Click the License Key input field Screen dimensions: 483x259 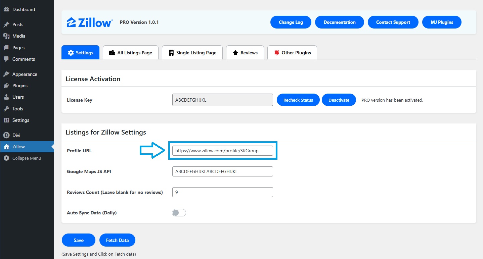[223, 100]
